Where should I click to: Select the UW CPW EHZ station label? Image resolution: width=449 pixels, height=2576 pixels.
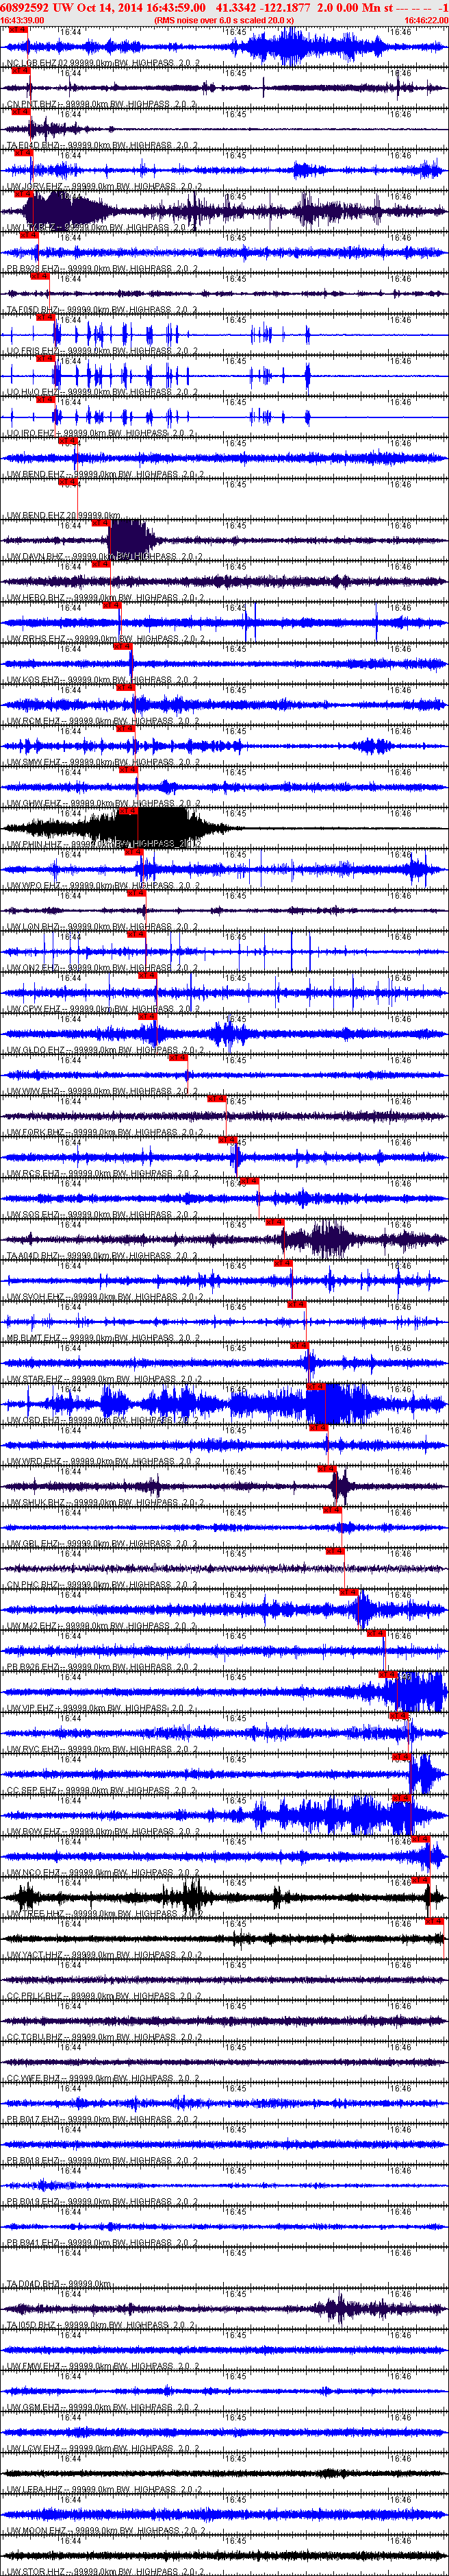click(104, 1008)
